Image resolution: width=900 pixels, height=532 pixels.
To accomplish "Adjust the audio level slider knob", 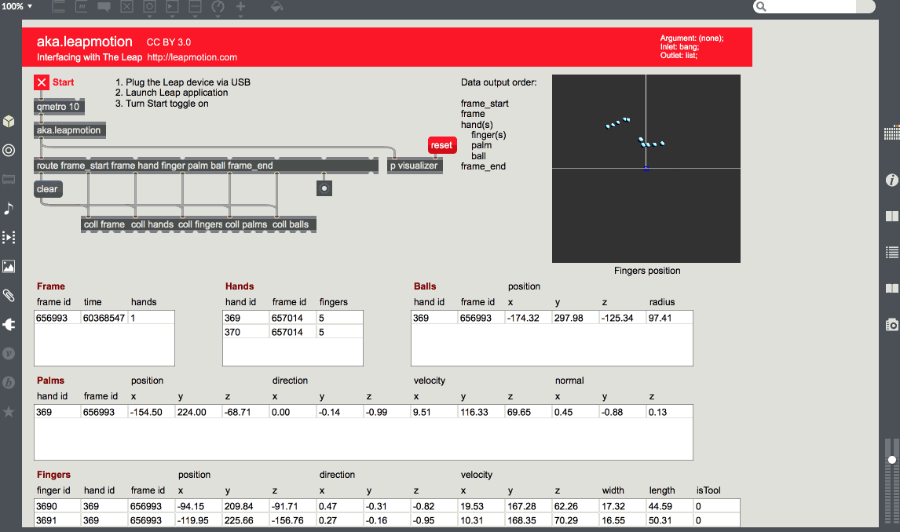I will click(891, 460).
